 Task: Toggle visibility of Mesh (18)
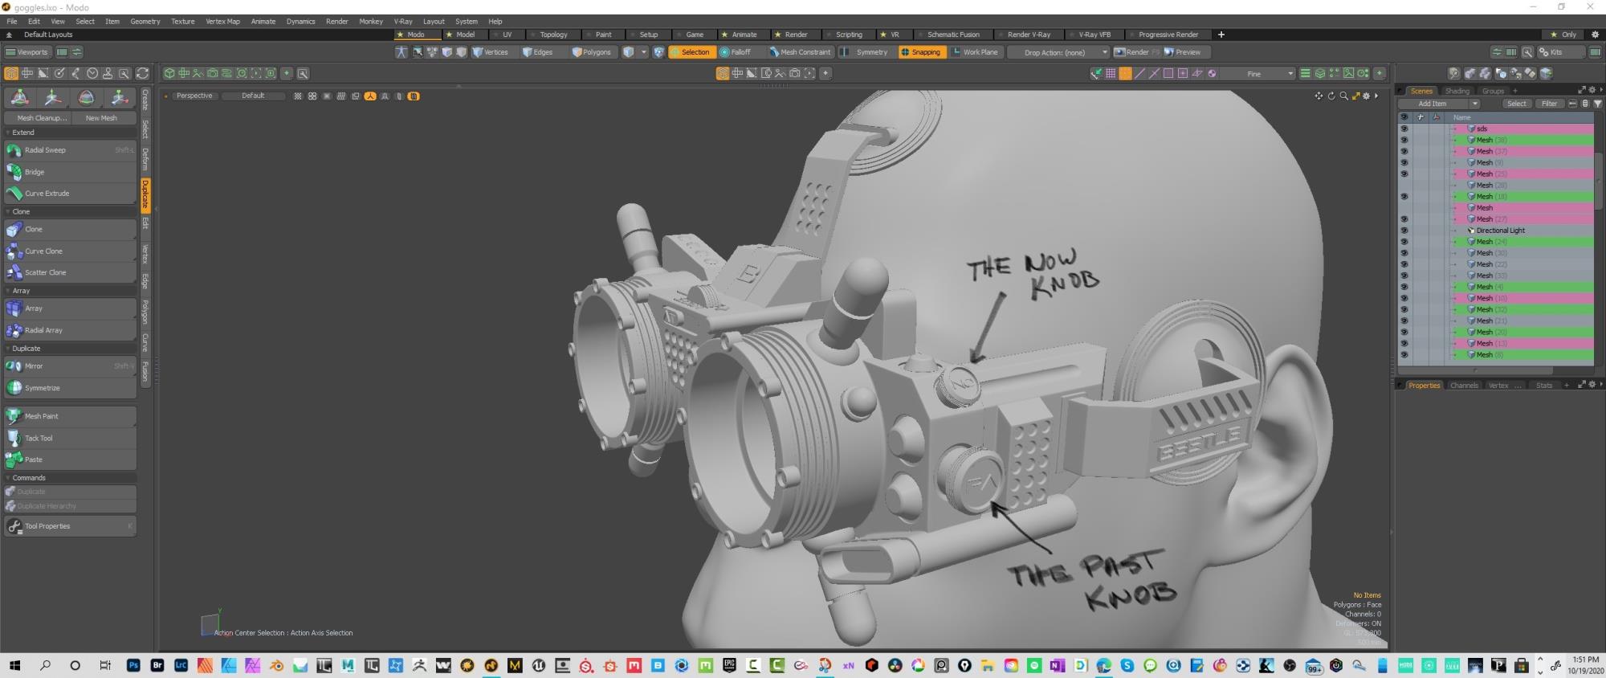click(x=1404, y=197)
